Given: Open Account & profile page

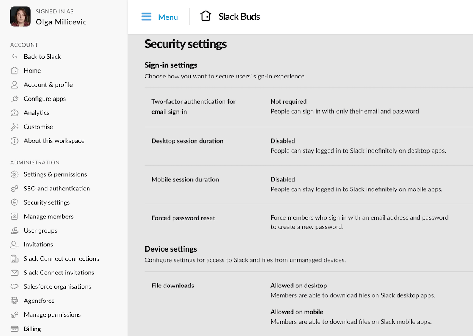Looking at the screenshot, I should pyautogui.click(x=48, y=84).
